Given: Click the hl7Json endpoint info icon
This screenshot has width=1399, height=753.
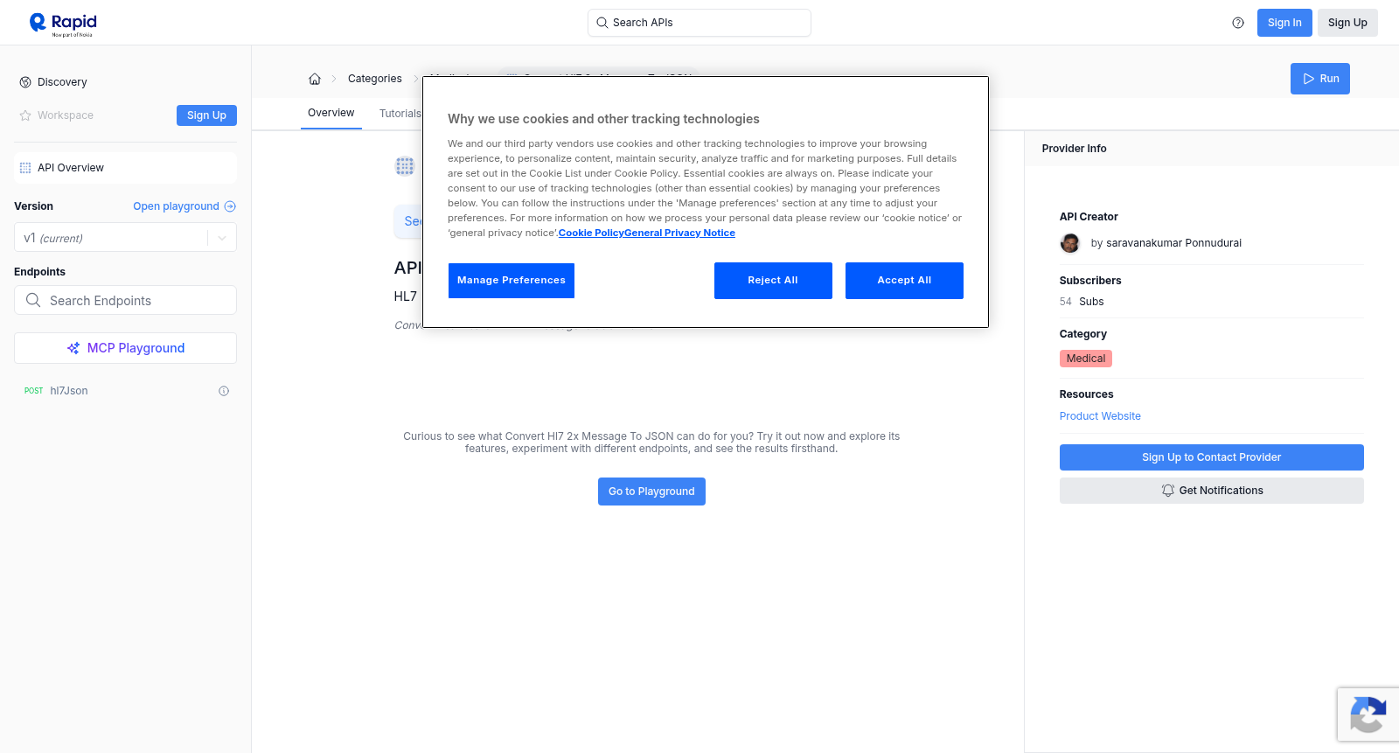Looking at the screenshot, I should click(224, 391).
